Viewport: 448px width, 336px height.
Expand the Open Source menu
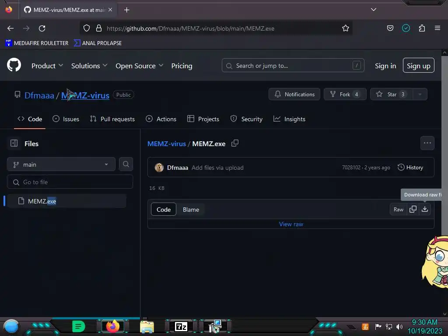(140, 66)
